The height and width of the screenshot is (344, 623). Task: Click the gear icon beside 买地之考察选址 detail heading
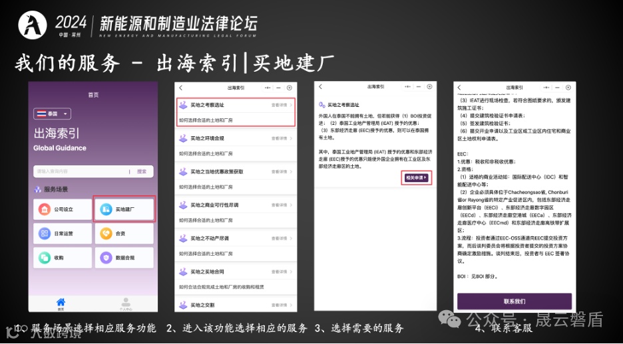[322, 105]
